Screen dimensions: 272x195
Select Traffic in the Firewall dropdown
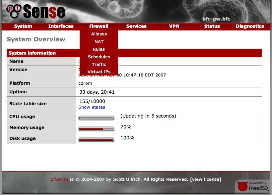[99, 64]
